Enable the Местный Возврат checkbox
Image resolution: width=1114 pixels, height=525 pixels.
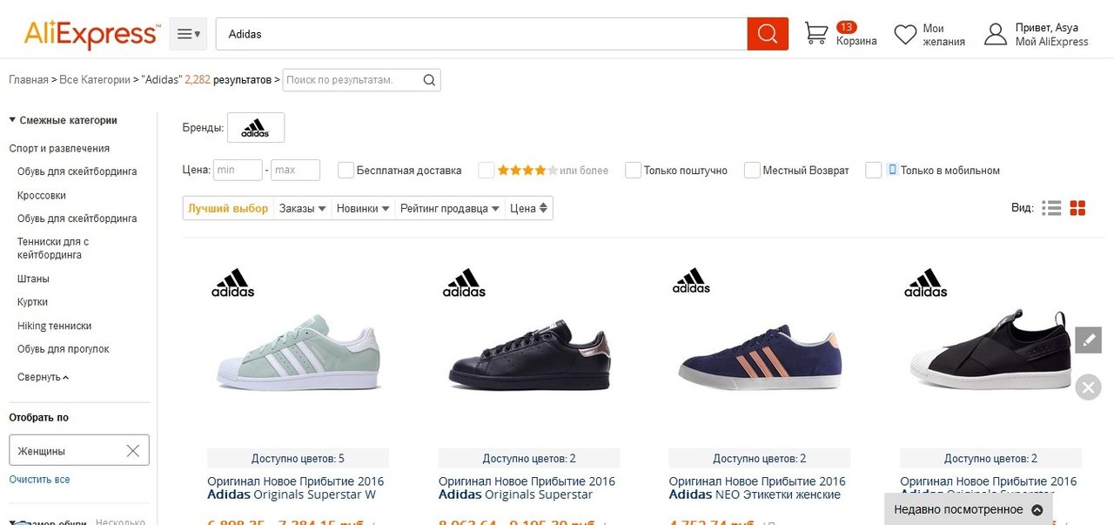click(x=752, y=170)
